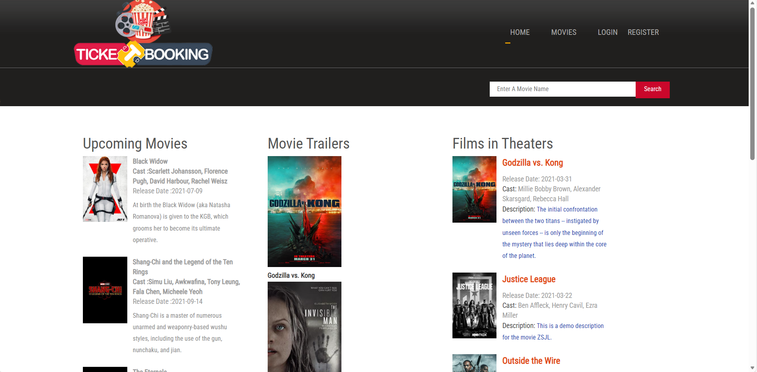This screenshot has width=757, height=372.
Task: Click the REGISTER navigation link
Action: 643,32
